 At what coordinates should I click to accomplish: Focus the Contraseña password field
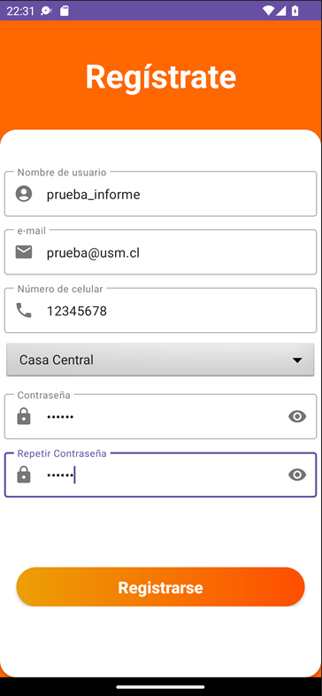pos(160,416)
